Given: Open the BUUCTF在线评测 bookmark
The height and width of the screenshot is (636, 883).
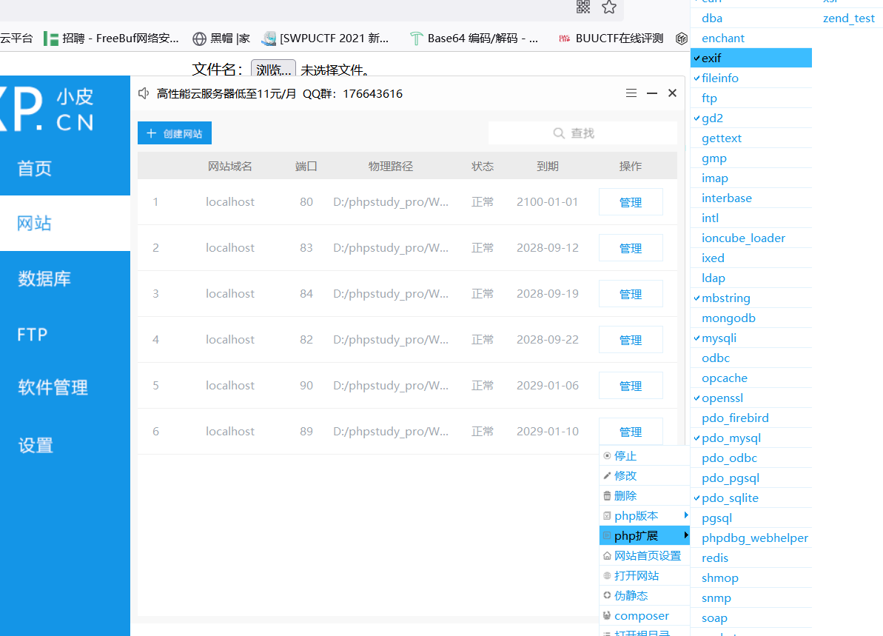Looking at the screenshot, I should point(611,39).
